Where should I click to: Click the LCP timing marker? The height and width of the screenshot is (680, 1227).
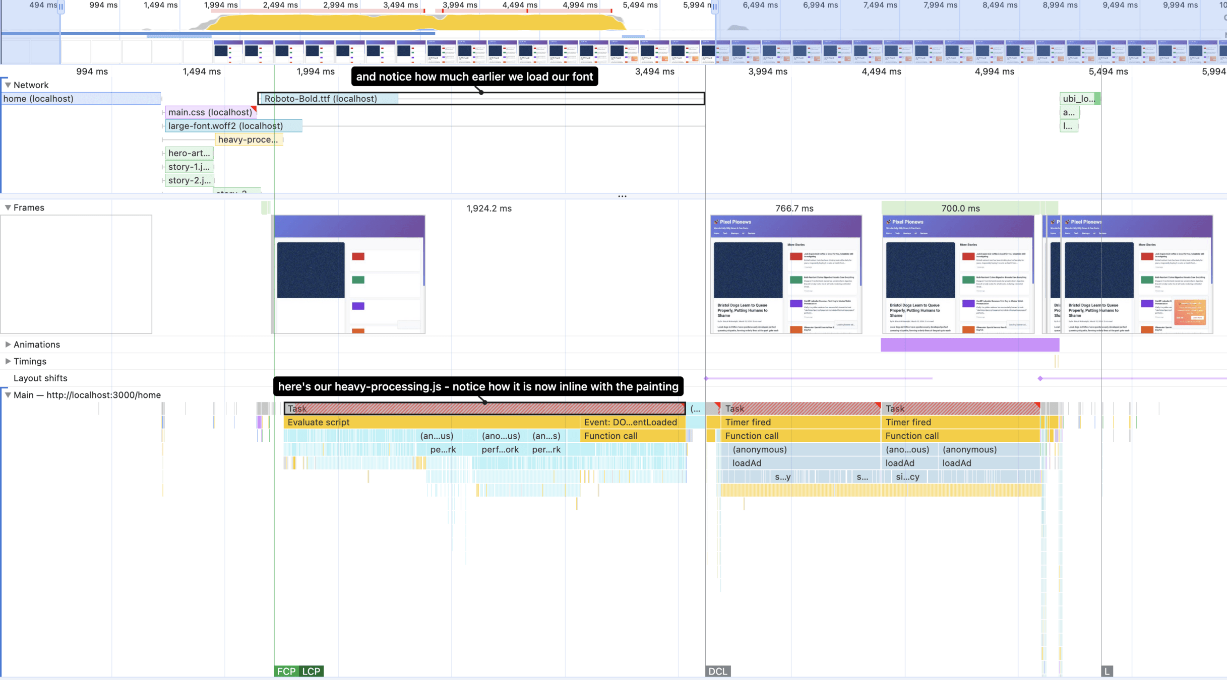click(311, 671)
